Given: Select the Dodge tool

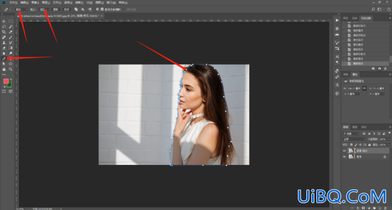Looking at the screenshot, I should [11, 53].
